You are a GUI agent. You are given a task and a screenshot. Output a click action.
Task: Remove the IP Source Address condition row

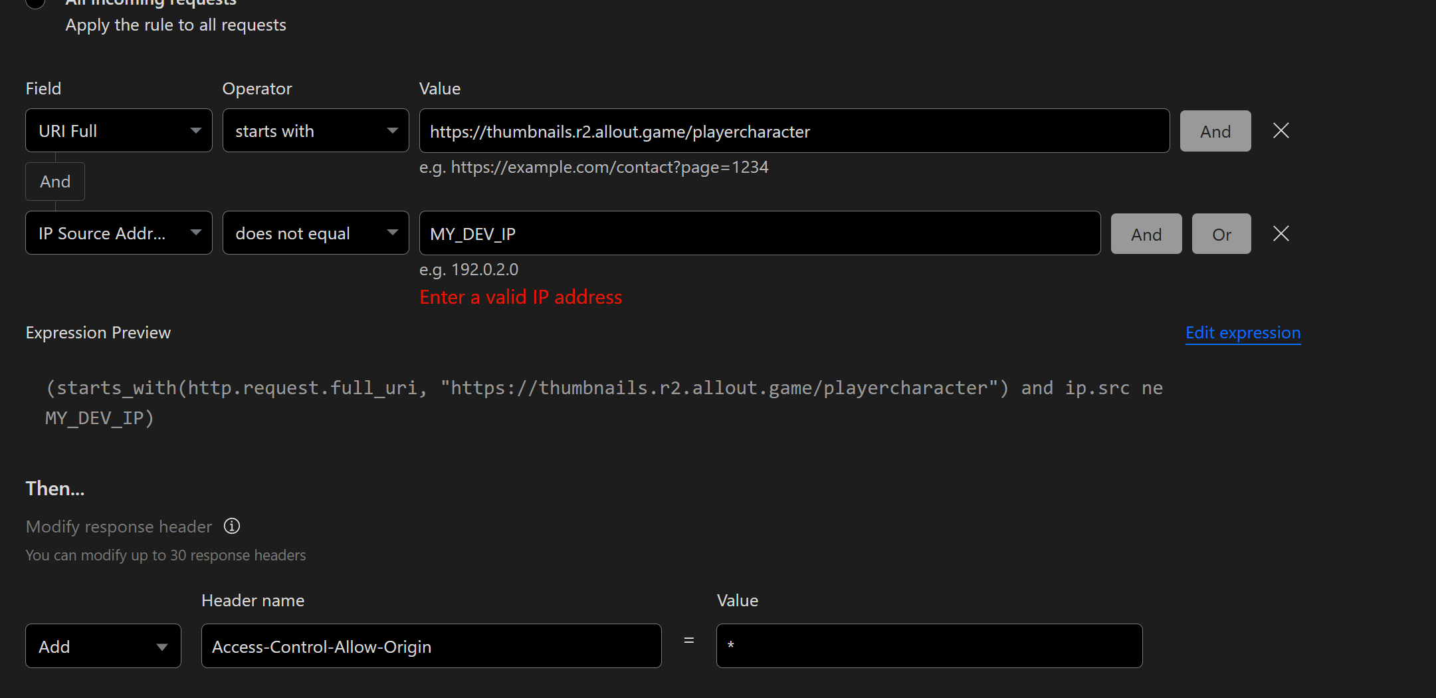1281,233
